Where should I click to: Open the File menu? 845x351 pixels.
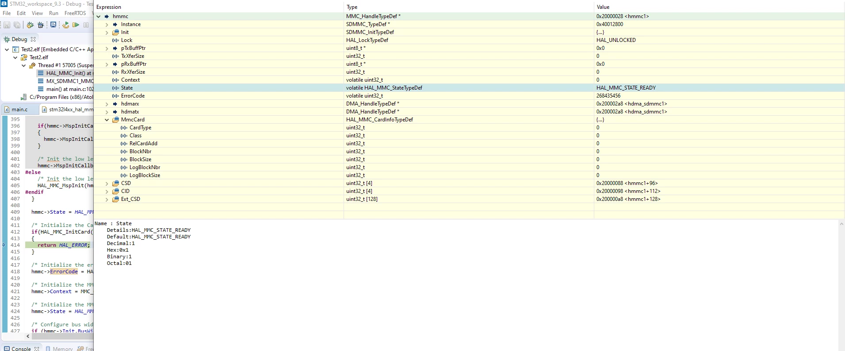tap(7, 13)
